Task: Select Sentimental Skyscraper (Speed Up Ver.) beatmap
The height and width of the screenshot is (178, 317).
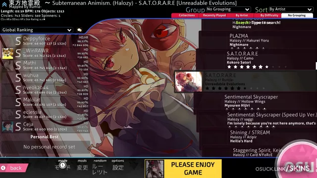Action: [257, 119]
